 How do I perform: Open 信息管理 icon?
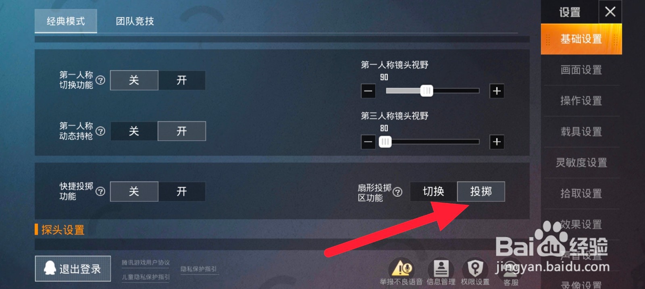tap(441, 267)
